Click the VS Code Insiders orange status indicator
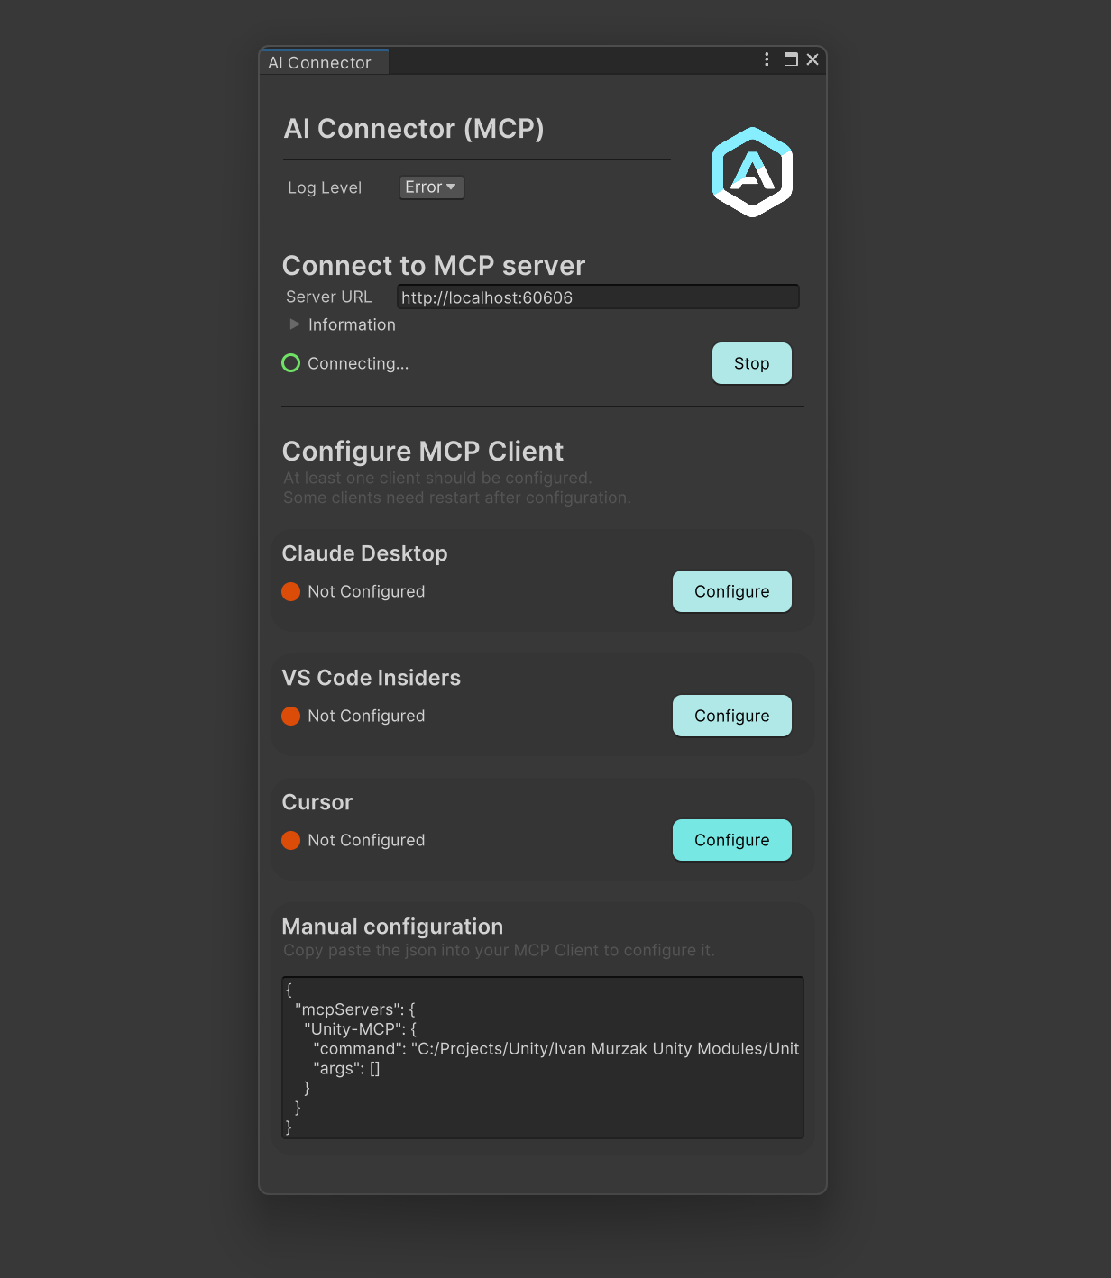The height and width of the screenshot is (1278, 1111). pos(290,716)
